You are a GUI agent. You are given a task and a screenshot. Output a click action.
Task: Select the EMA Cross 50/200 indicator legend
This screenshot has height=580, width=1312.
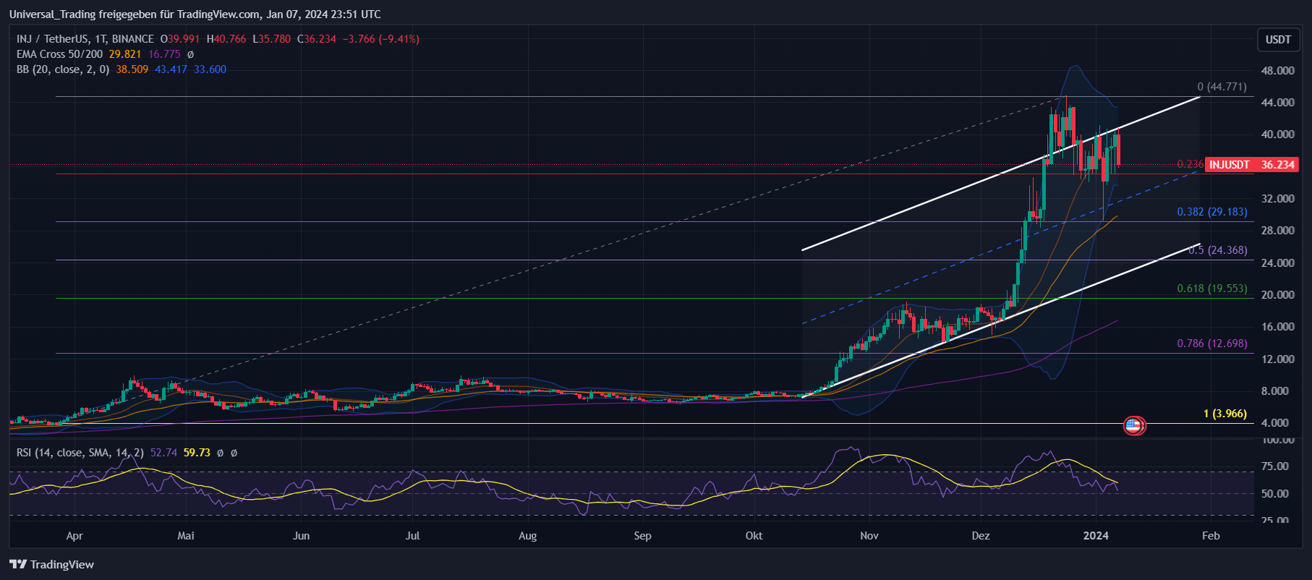coord(59,54)
